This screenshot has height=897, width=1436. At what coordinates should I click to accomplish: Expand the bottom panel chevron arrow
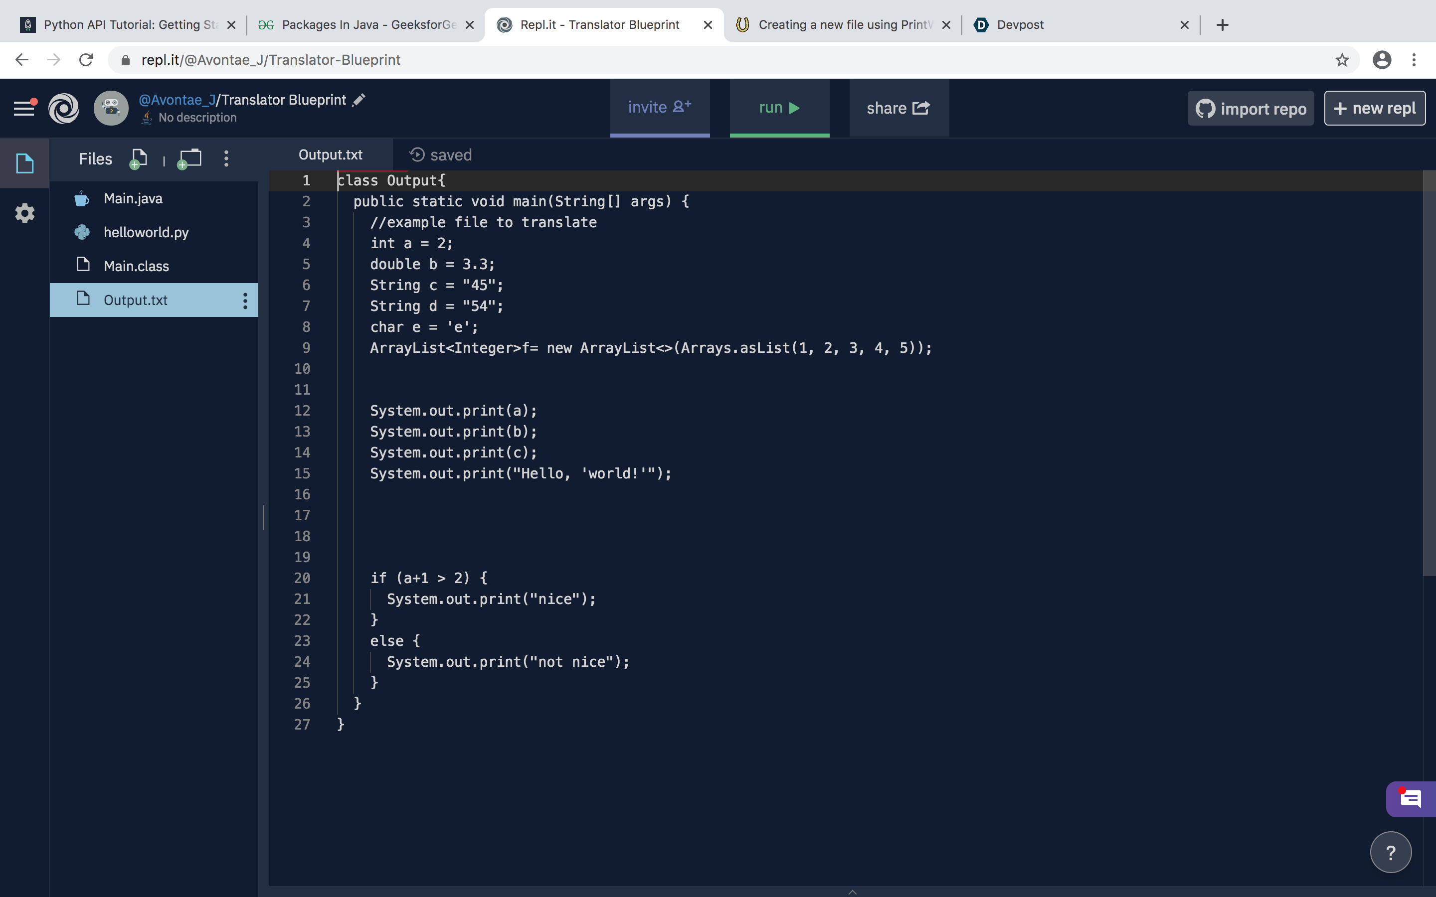[852, 892]
